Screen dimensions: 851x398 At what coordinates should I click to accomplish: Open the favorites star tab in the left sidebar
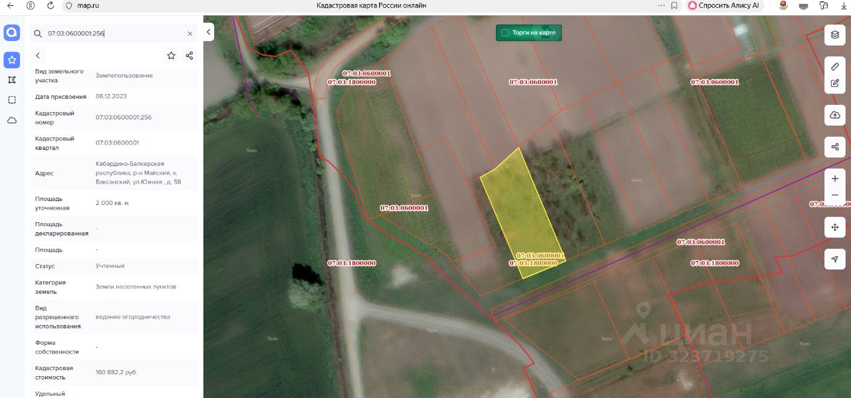click(x=11, y=60)
